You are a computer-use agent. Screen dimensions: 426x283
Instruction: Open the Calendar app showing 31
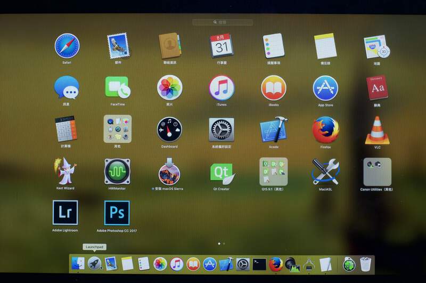(x=222, y=46)
